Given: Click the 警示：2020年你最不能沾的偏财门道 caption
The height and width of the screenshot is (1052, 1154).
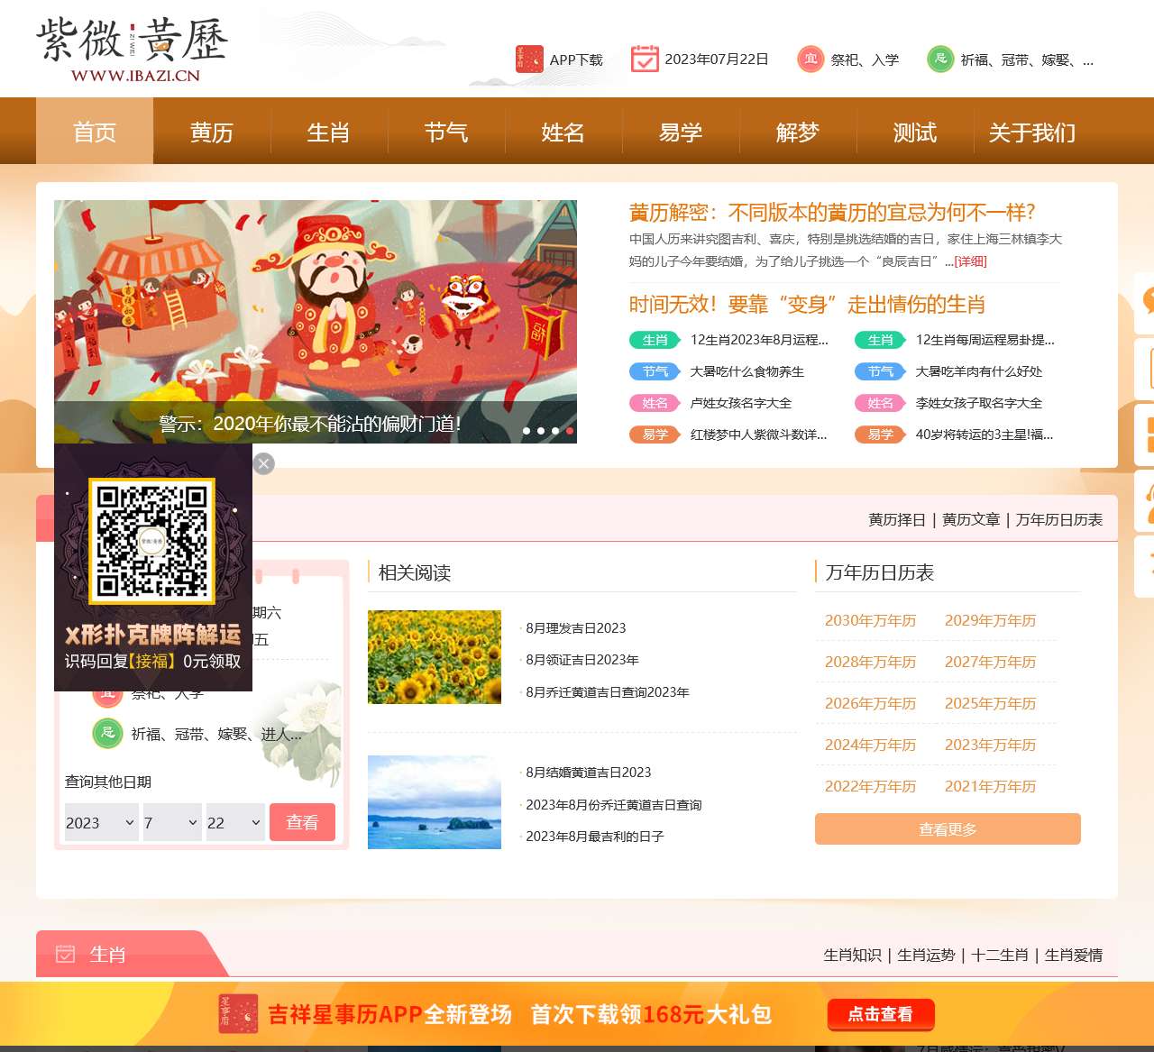Looking at the screenshot, I should pyautogui.click(x=310, y=424).
